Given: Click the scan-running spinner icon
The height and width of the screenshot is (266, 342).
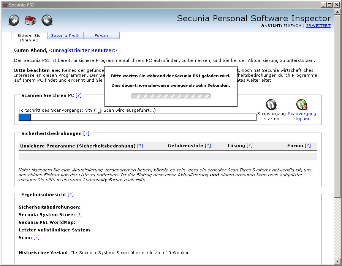Looking at the screenshot, I should click(x=100, y=111).
